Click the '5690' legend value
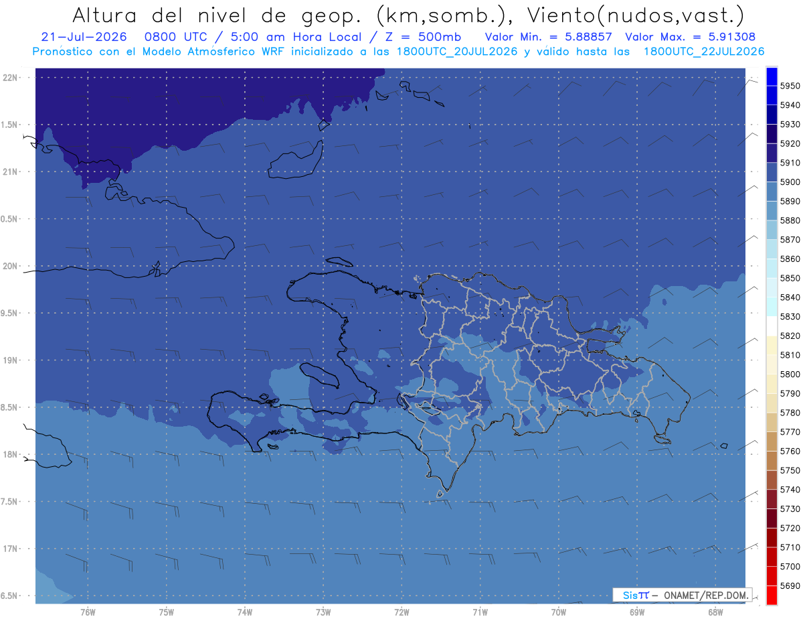 [789, 585]
